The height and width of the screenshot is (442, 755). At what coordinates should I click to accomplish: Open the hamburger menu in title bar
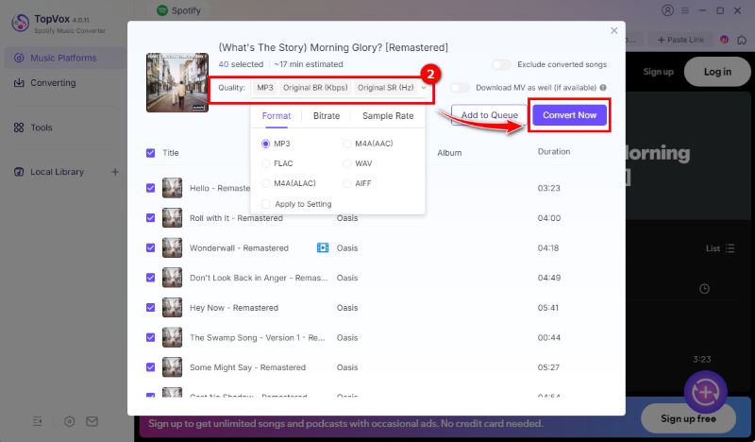685,10
